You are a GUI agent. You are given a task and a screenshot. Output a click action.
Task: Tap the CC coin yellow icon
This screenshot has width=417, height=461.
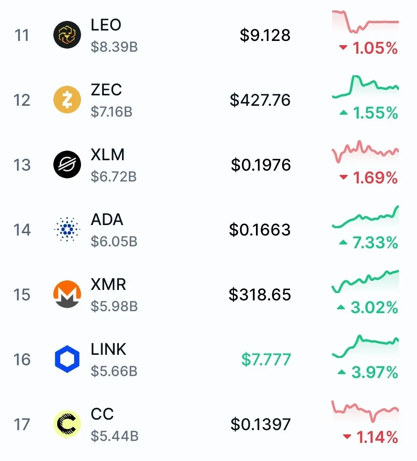pos(67,424)
